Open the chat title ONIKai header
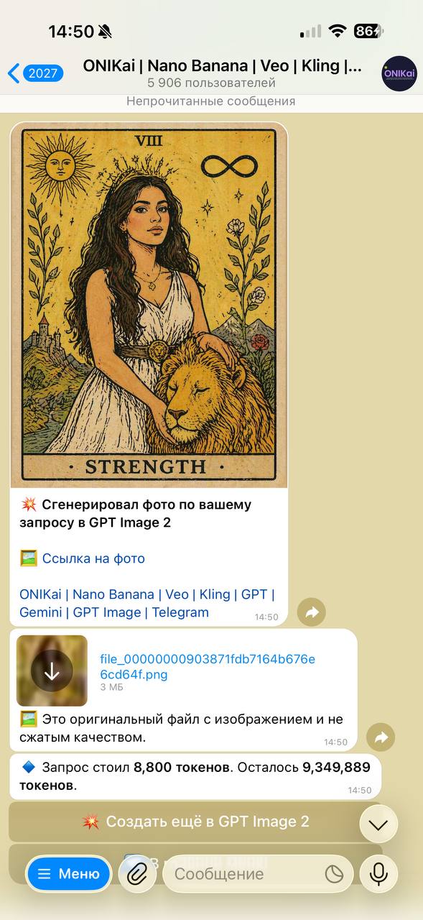The width and height of the screenshot is (423, 920). [x=223, y=73]
